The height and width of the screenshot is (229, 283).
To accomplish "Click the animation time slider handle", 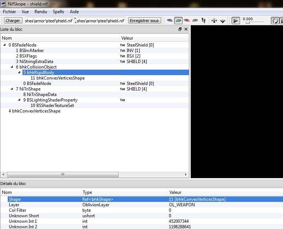I will click(x=248, y=22).
